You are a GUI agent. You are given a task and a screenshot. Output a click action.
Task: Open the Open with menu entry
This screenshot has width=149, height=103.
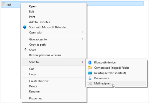(54, 32)
